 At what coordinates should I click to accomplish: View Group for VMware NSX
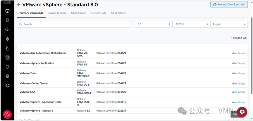tap(238, 92)
